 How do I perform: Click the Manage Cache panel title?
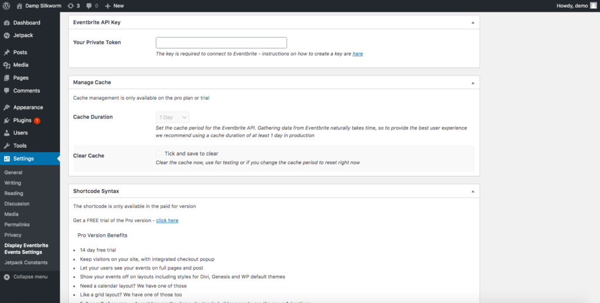pos(92,83)
